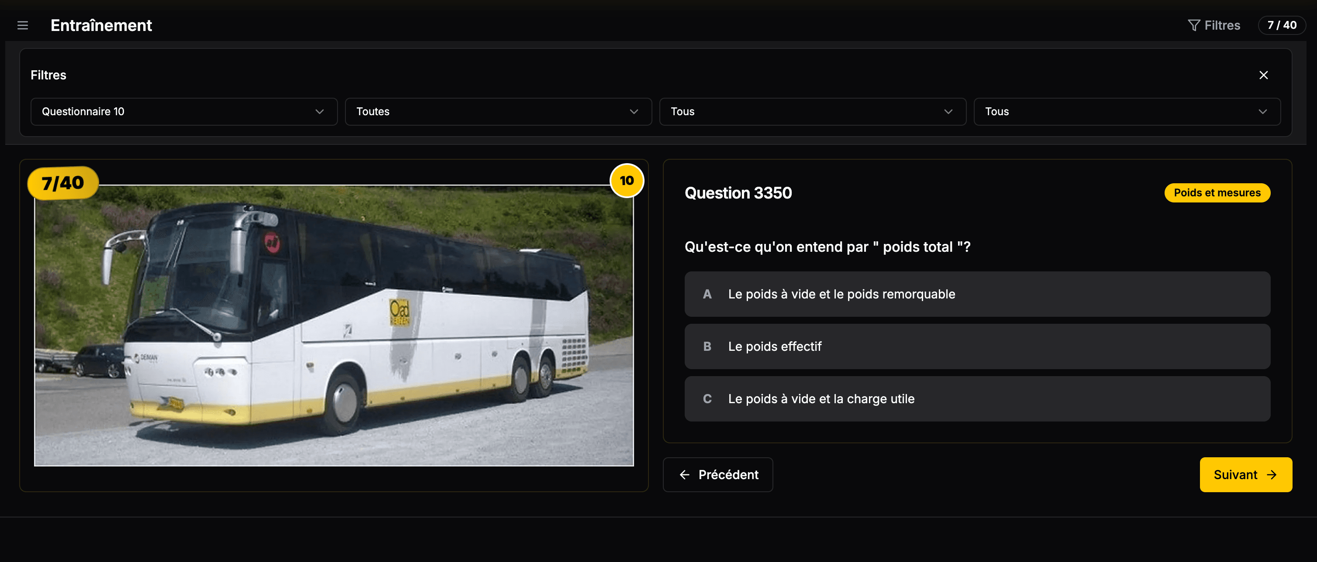Open the first Tous dropdown
Viewport: 1317px width, 562px height.
pos(812,111)
